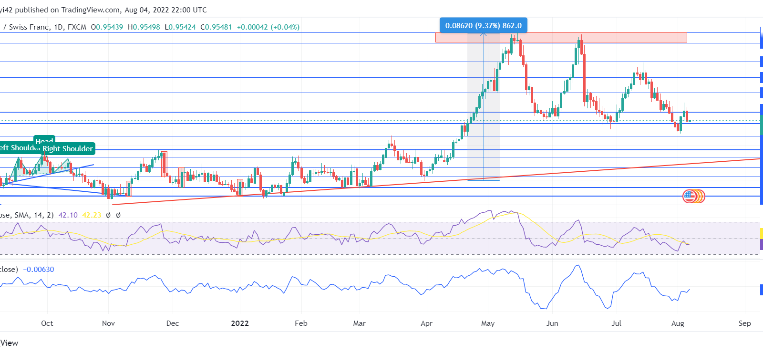Click the momentum value -0.00630

pos(39,270)
